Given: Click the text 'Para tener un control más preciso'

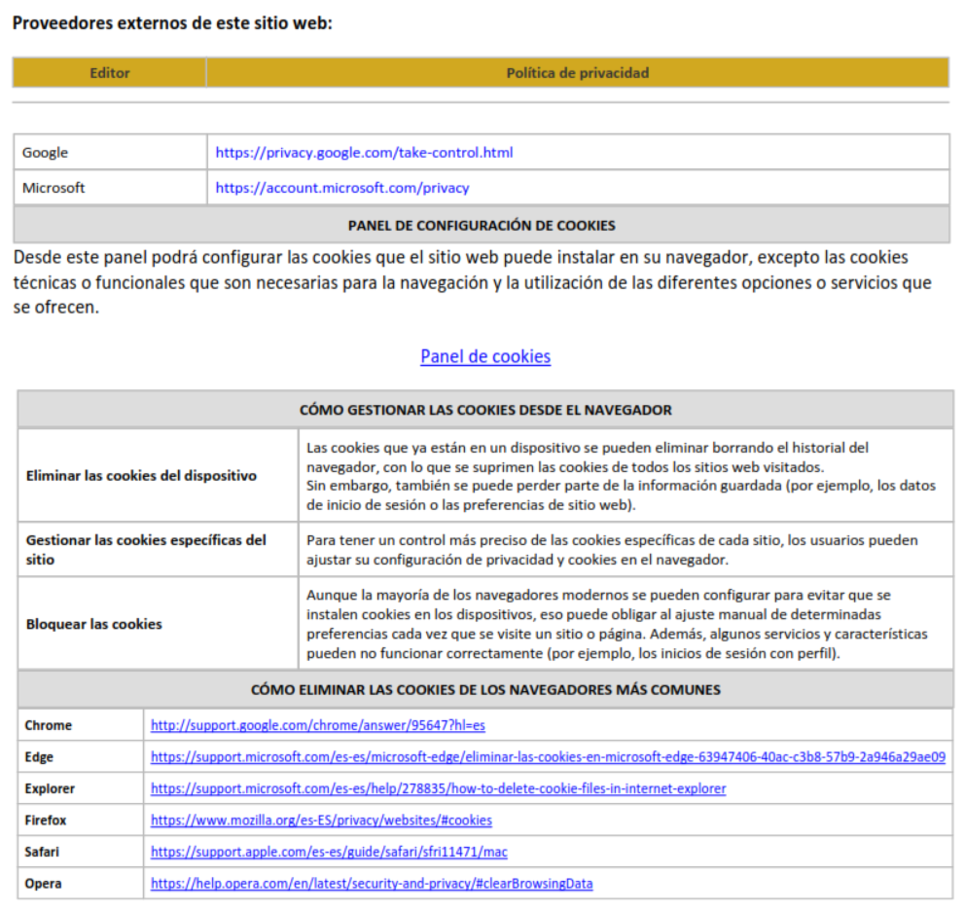Looking at the screenshot, I should click(x=612, y=550).
